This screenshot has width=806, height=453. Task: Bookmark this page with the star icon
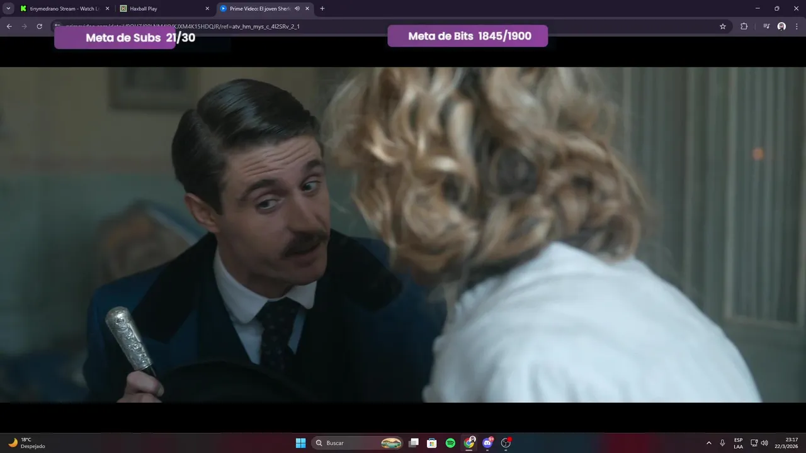tap(723, 26)
